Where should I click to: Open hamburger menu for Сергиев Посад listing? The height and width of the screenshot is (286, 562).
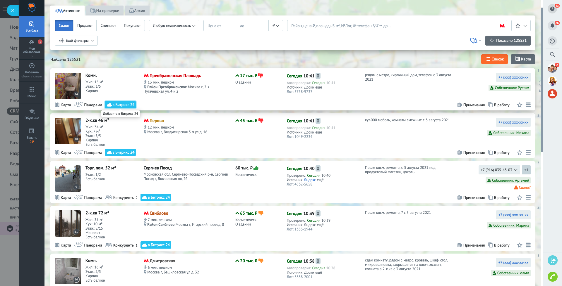coord(528,197)
